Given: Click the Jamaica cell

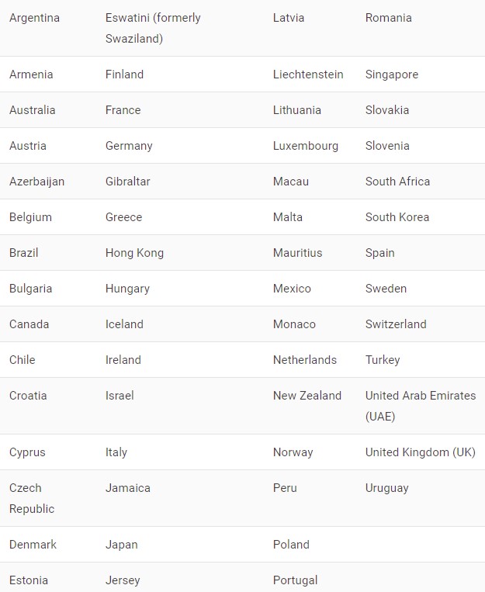Looking at the screenshot, I should (128, 488).
